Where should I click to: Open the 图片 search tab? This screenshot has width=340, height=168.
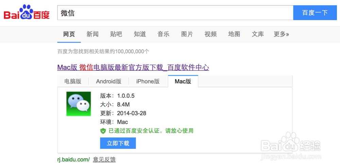(x=187, y=34)
